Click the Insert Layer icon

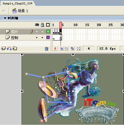[3, 48]
